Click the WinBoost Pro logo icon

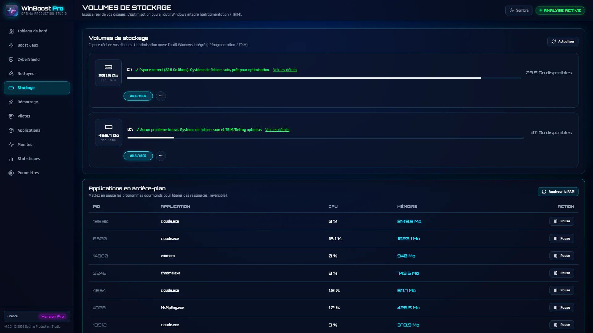tap(12, 10)
